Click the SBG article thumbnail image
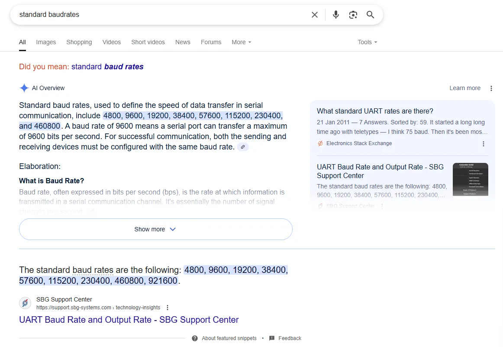503x347 pixels. pyautogui.click(x=470, y=179)
